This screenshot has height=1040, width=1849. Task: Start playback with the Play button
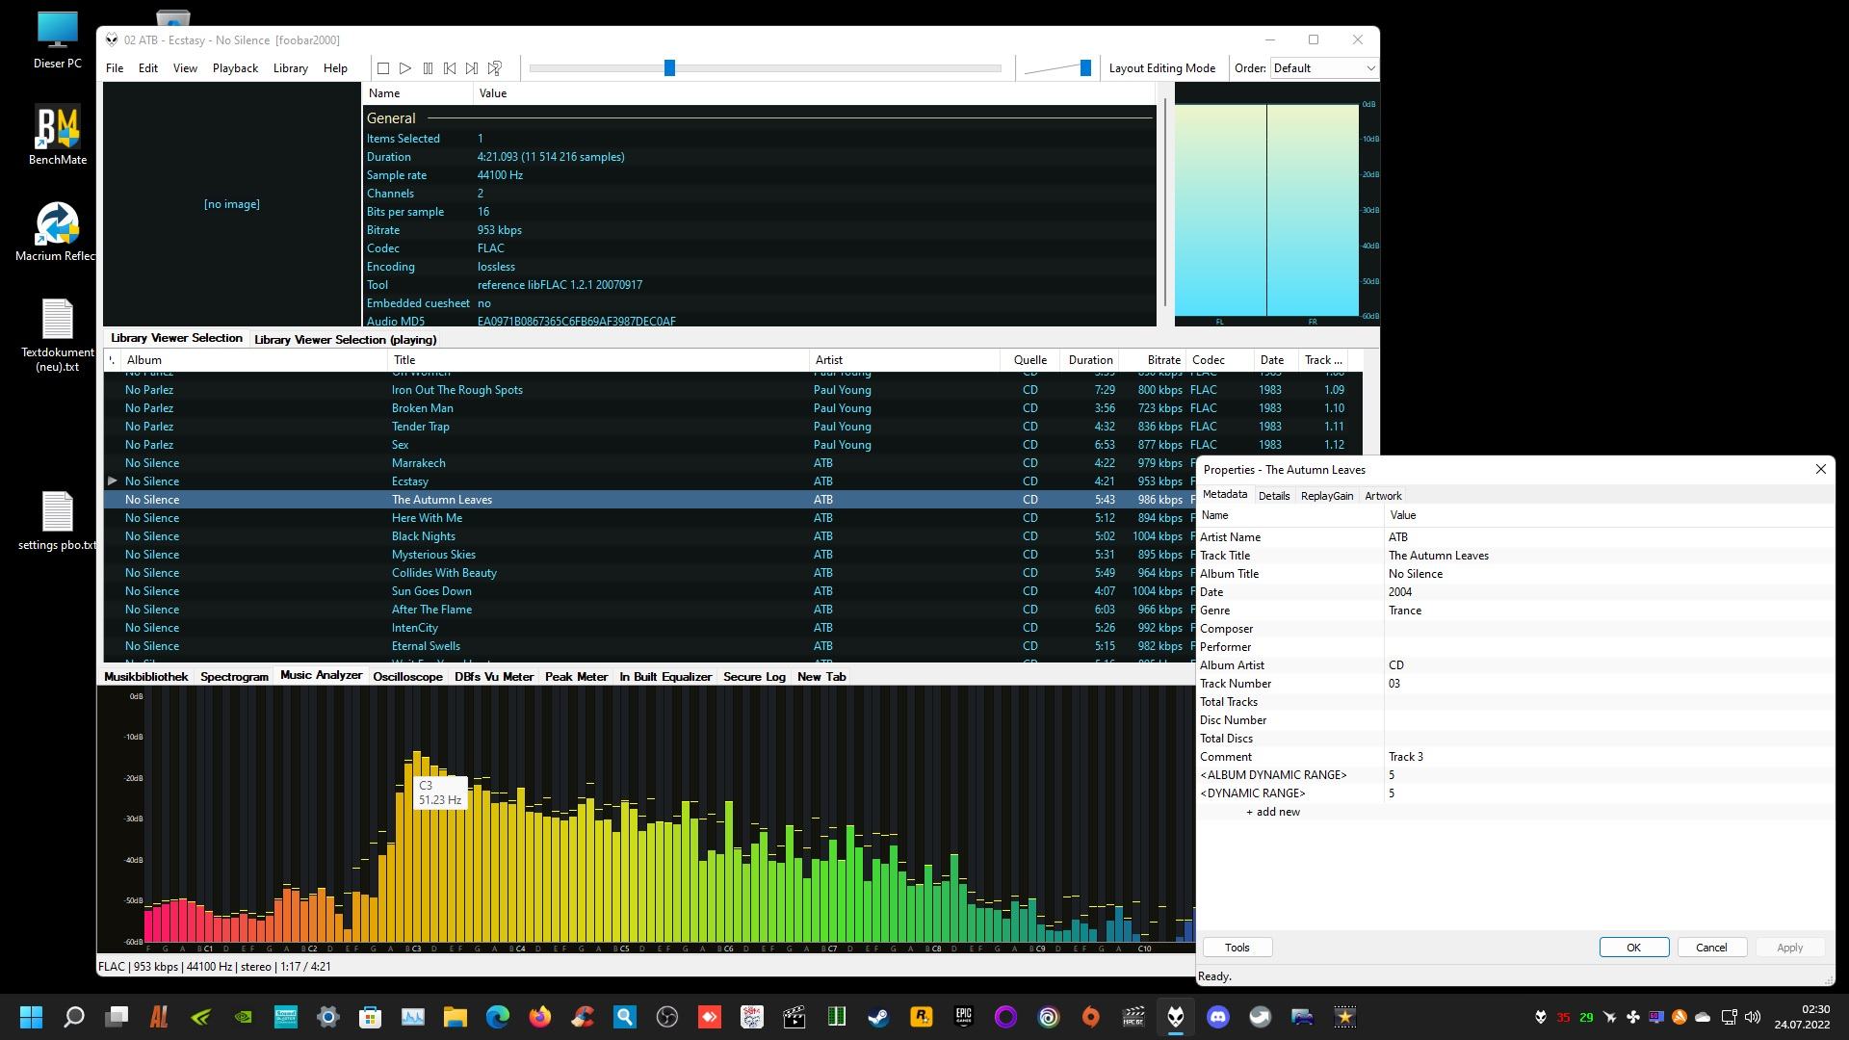[405, 68]
